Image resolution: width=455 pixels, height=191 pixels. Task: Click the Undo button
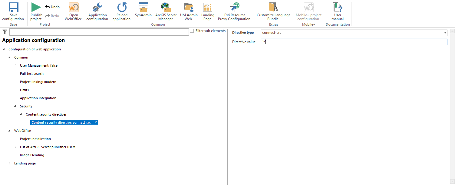pyautogui.click(x=52, y=7)
